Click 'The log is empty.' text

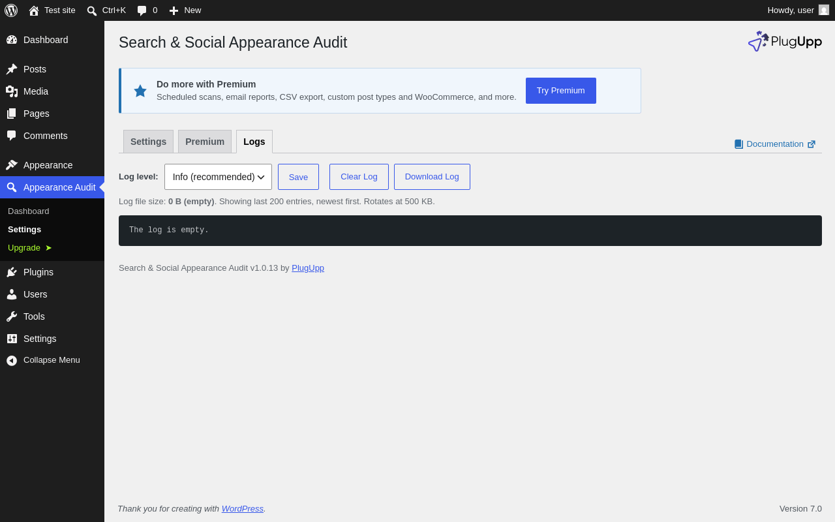[169, 230]
